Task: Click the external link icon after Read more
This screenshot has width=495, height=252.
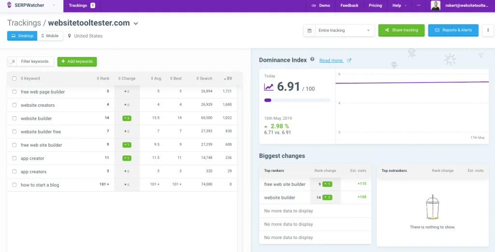Action: (x=349, y=60)
